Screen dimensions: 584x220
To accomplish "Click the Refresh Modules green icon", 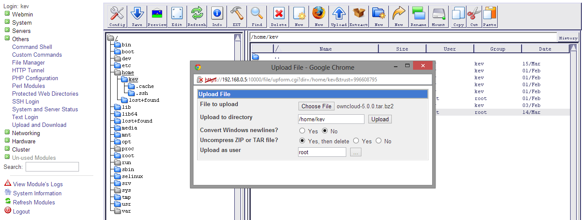I will click(x=8, y=202).
